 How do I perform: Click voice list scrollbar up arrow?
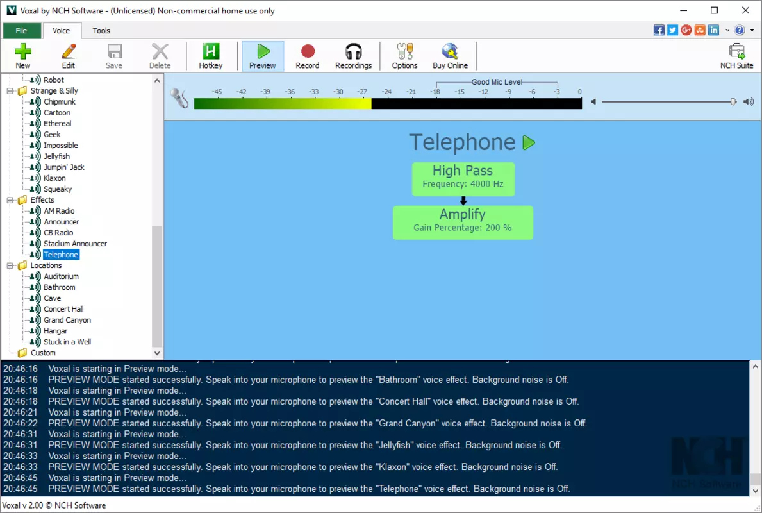click(157, 81)
